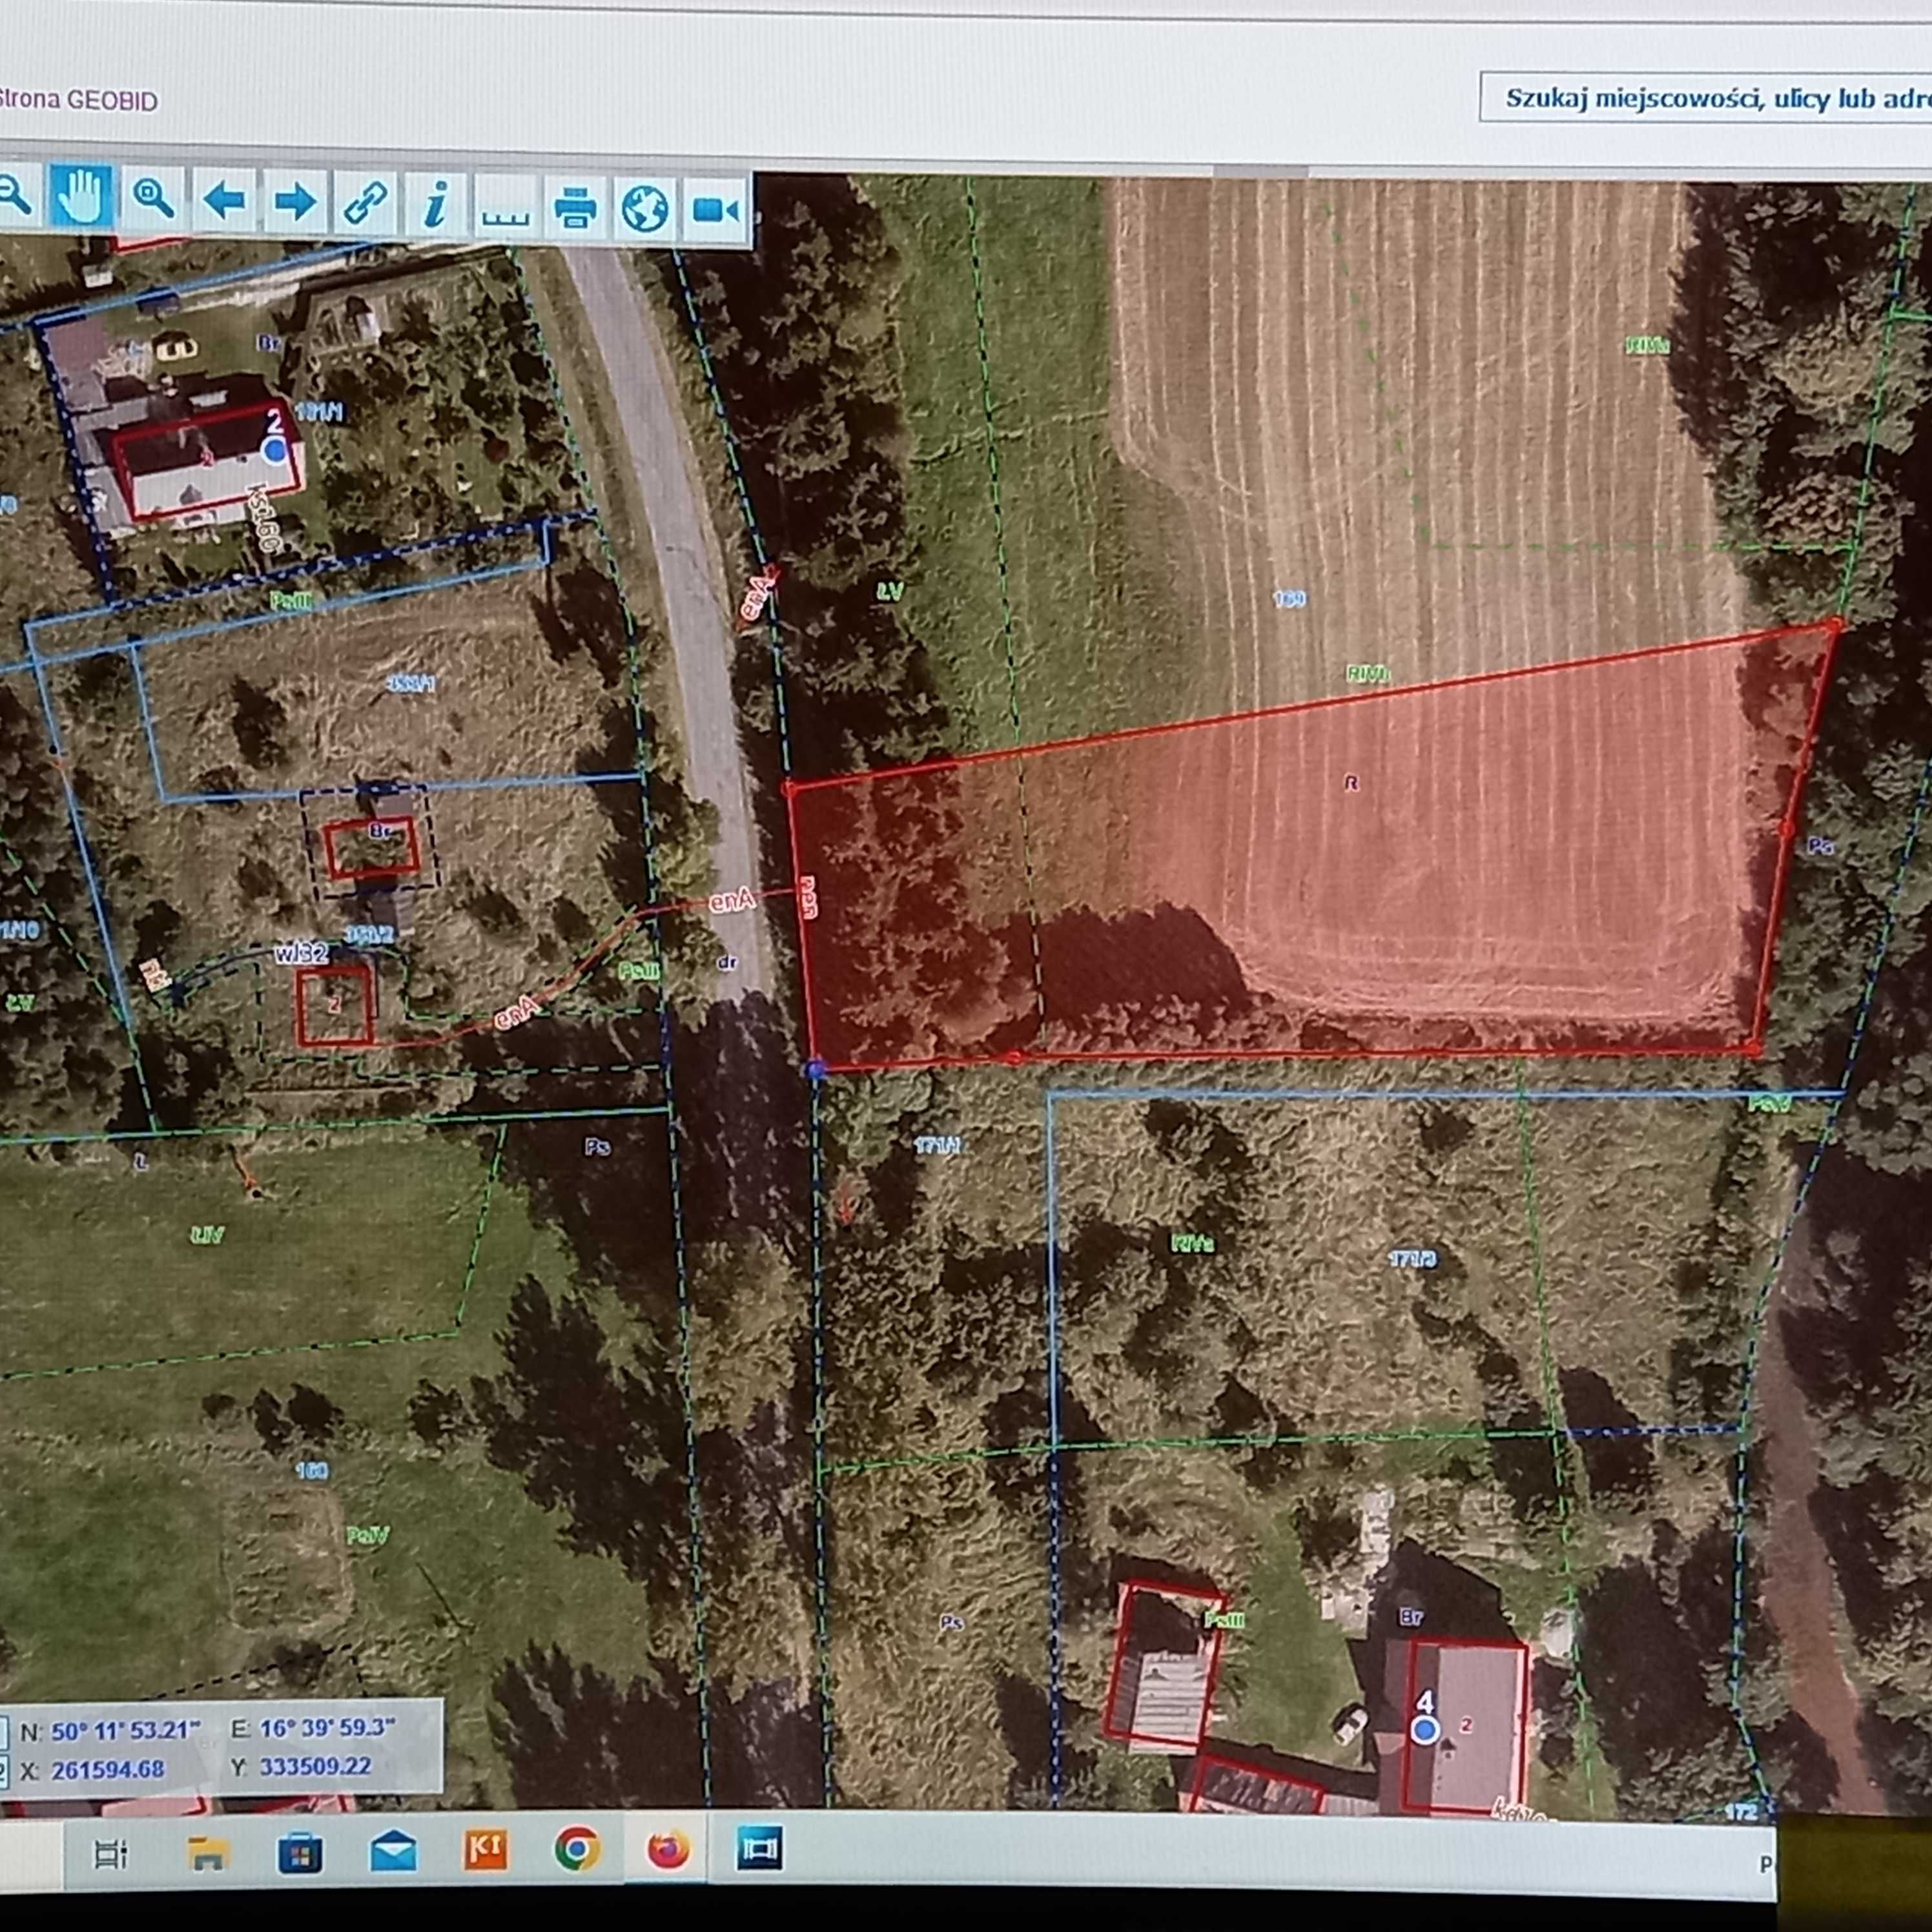This screenshot has width=1932, height=1932.
Task: Click the wl32 label on map
Action: coord(302,953)
